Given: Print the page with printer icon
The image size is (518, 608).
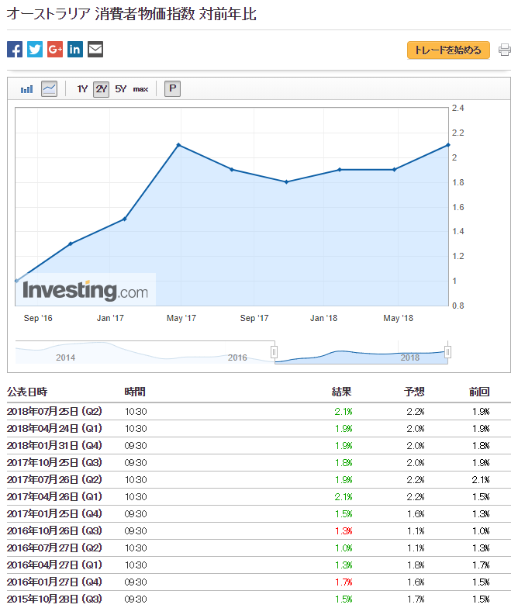Looking at the screenshot, I should pyautogui.click(x=505, y=50).
